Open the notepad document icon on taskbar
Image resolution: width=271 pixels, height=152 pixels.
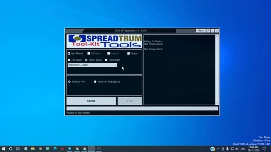click(26, 149)
